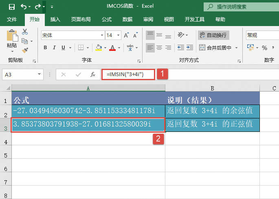Toggle Italic formatting
Viewport: 279px width, 199px height.
point(55,48)
